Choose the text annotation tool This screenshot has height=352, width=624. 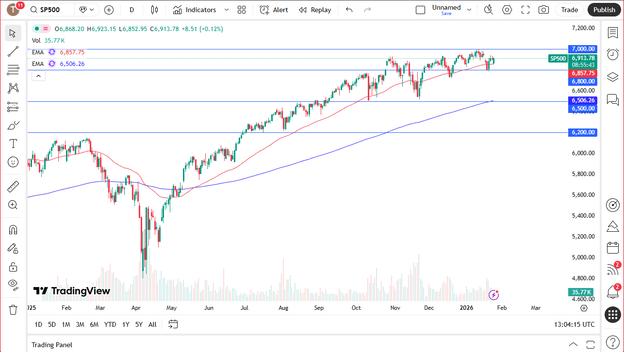tap(13, 144)
